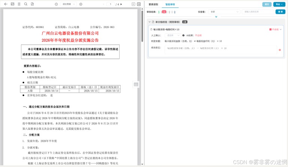Click the red delete icon beside 修改意见
This screenshot has height=167, width=288.
[x=280, y=50]
